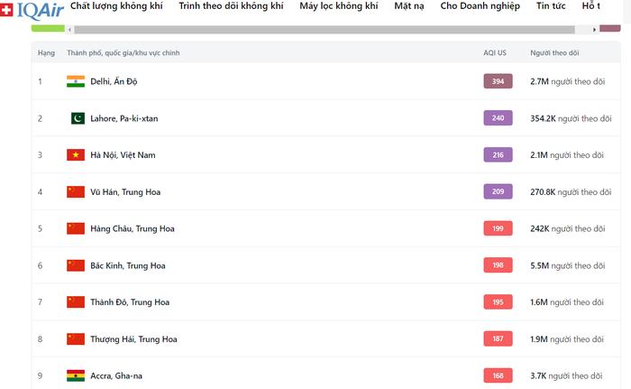Image resolution: width=631 pixels, height=389 pixels.
Task: Click the Vietnam flag icon next to Hà Nội
Action: [x=76, y=155]
